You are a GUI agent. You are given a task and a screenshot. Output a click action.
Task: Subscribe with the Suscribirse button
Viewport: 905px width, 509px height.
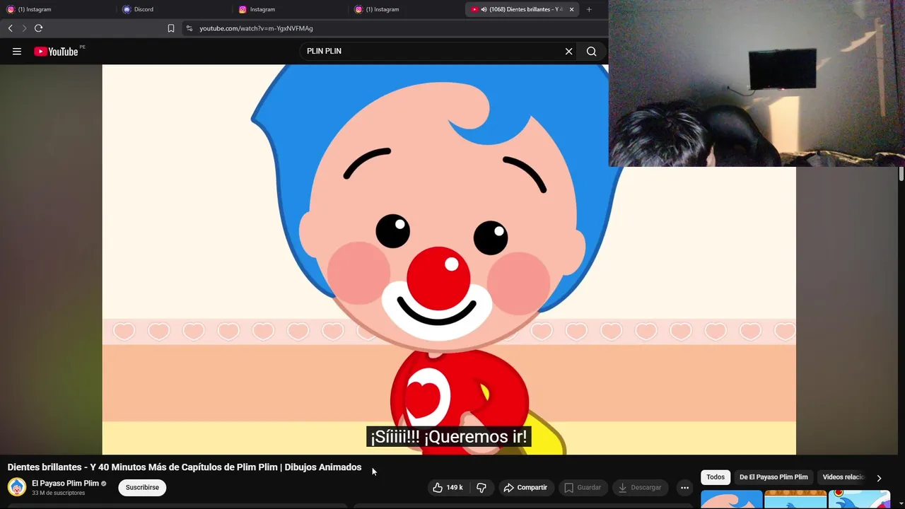pos(142,487)
